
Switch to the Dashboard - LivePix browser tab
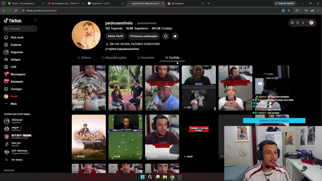click(x=106, y=4)
